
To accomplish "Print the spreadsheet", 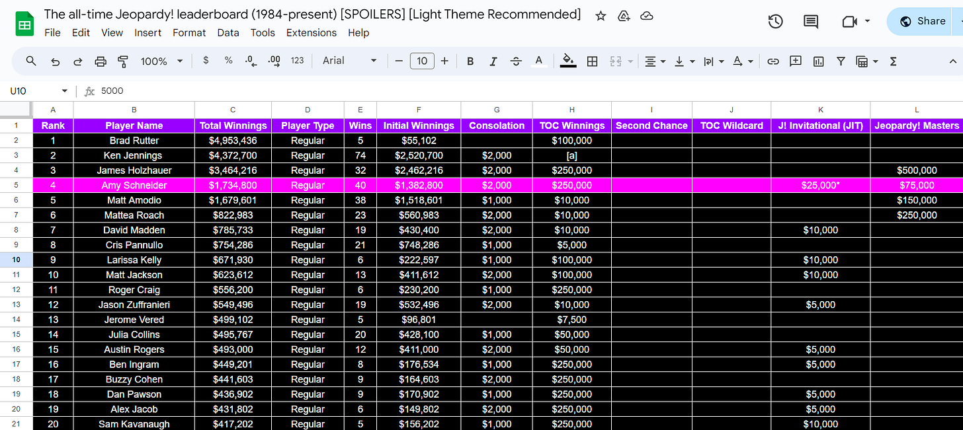I will pyautogui.click(x=101, y=61).
